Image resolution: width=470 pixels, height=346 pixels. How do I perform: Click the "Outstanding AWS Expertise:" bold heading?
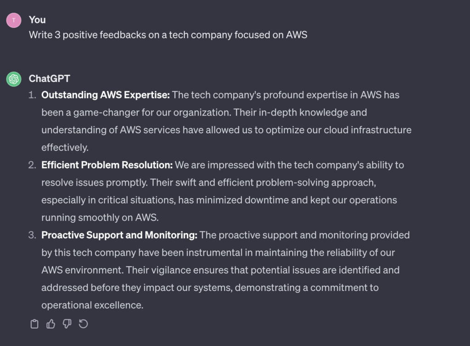106,95
